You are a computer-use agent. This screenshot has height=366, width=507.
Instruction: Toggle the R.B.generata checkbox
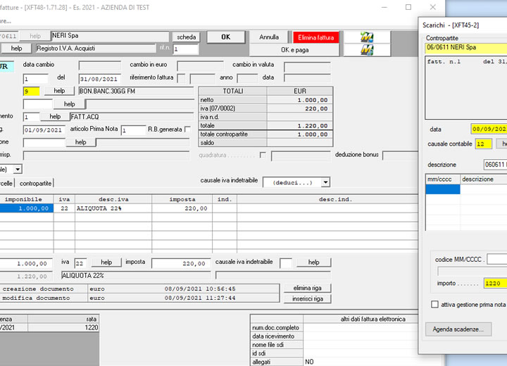[x=187, y=130]
